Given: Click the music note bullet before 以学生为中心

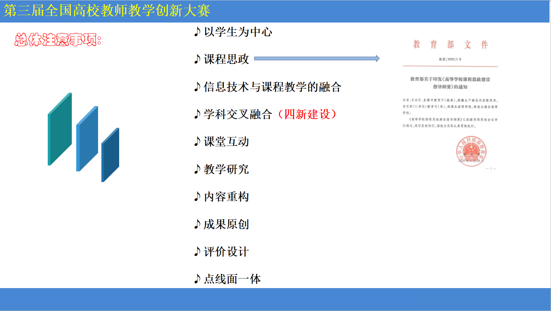Looking at the screenshot, I should coord(197,32).
